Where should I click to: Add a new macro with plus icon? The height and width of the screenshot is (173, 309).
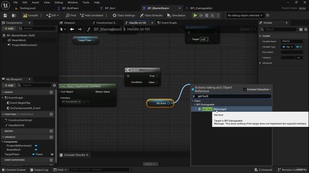tap(51, 131)
